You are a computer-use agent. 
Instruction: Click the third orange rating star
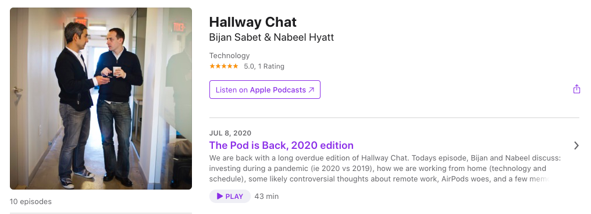(224, 66)
